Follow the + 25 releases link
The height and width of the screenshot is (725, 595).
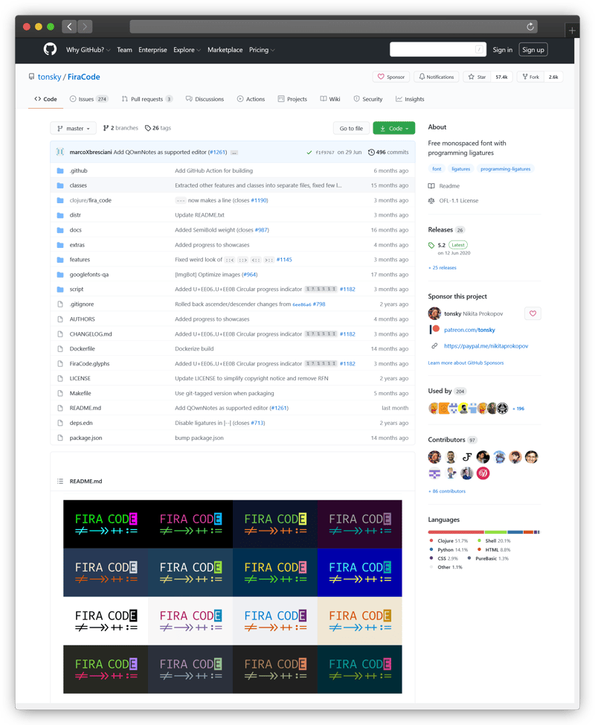[x=442, y=268]
